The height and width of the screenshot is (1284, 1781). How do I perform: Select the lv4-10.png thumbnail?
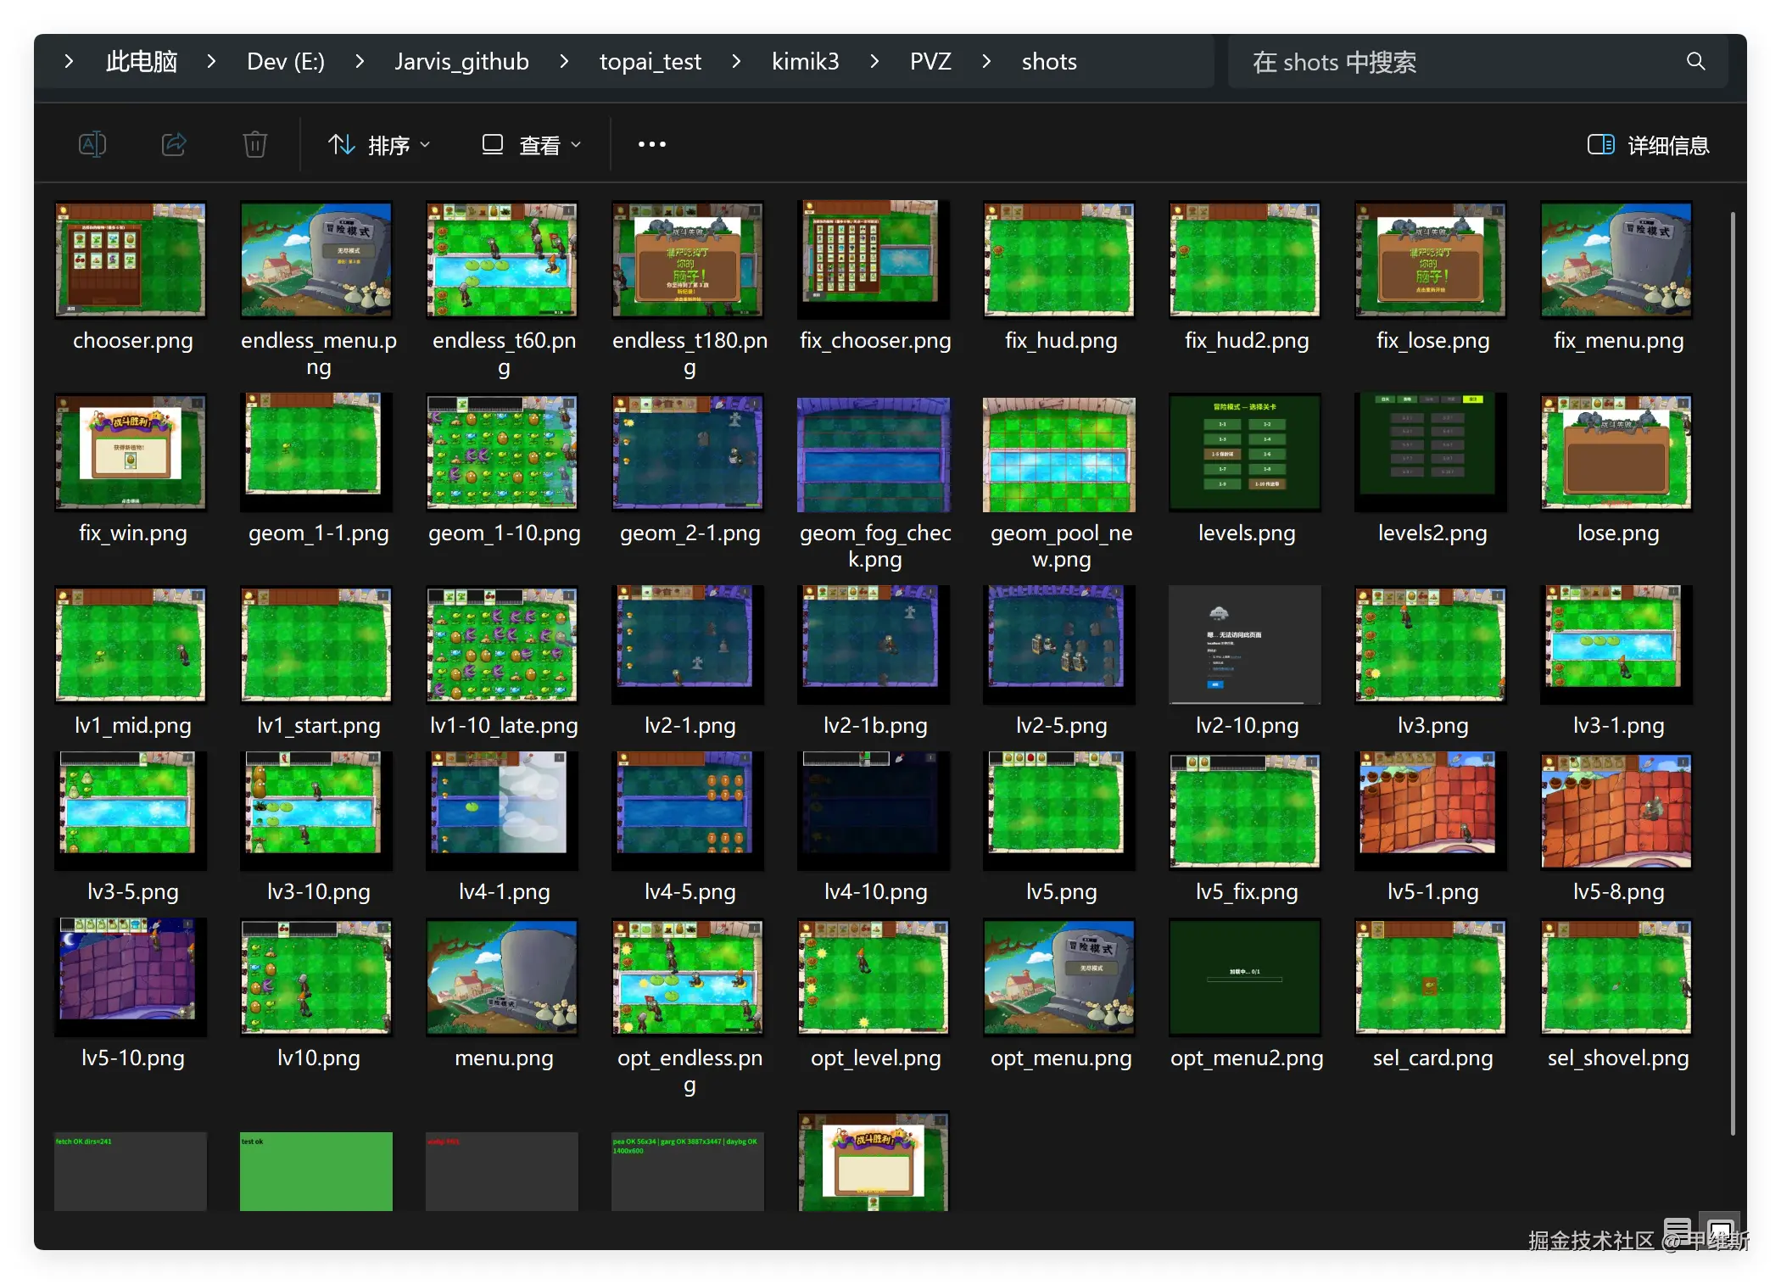874,811
